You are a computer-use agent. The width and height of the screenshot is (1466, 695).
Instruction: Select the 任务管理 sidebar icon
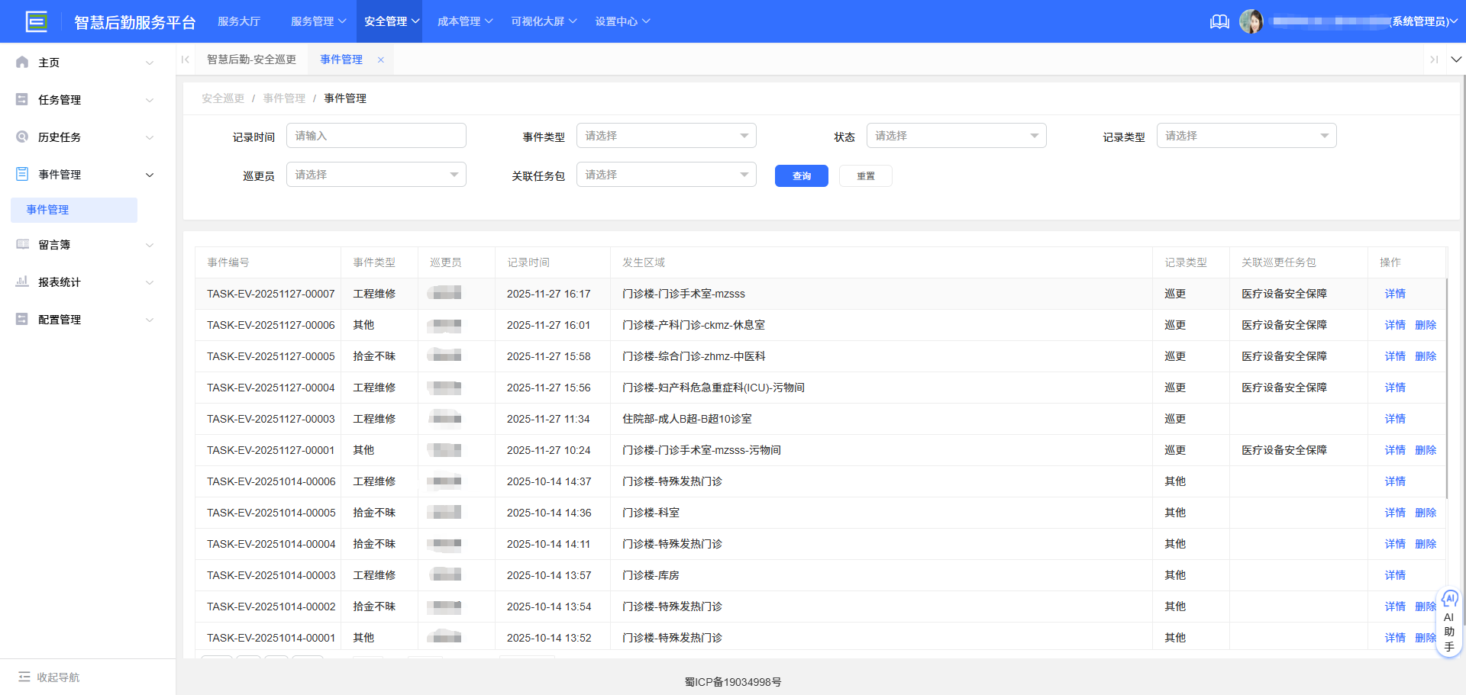point(21,99)
